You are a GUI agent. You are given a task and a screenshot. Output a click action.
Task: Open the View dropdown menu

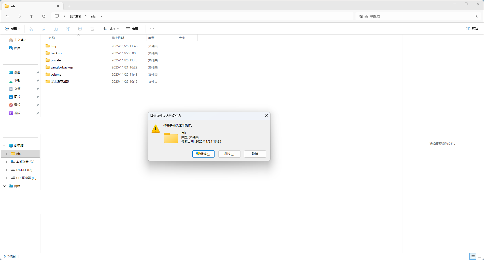134,29
